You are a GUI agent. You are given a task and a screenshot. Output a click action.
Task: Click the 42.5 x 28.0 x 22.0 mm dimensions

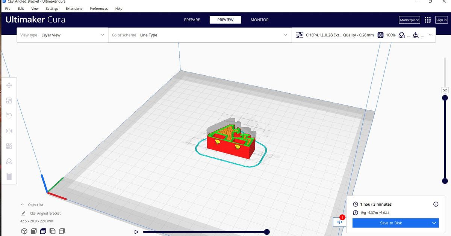[37, 221]
